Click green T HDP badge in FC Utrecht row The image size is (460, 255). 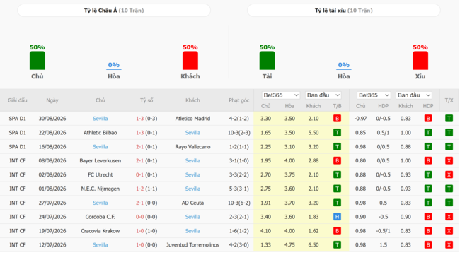(428, 174)
